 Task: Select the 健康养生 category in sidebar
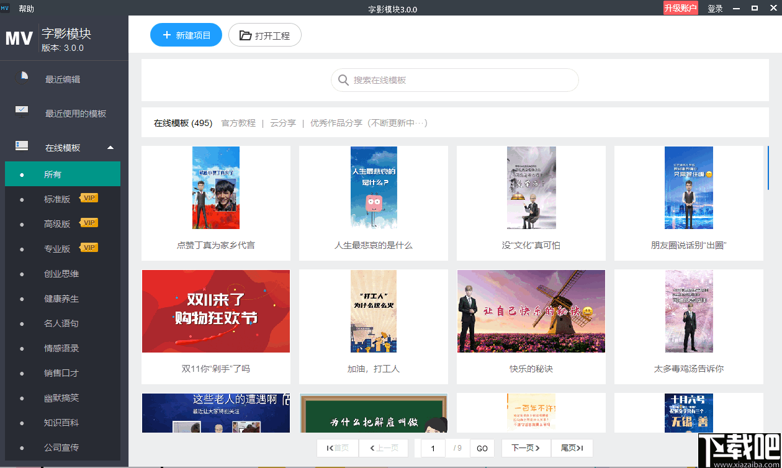pos(62,298)
